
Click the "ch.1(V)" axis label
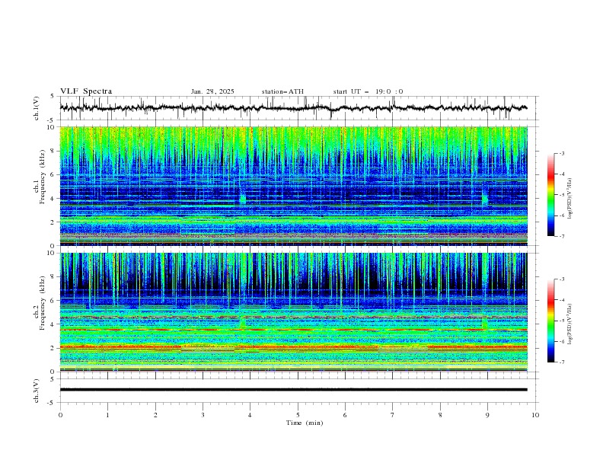37,108
